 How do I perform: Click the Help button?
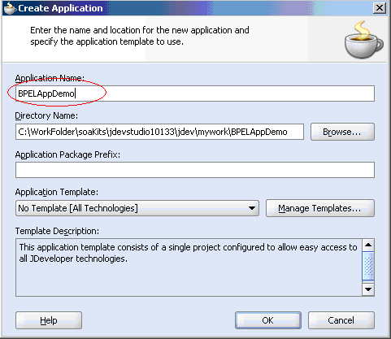coord(49,320)
